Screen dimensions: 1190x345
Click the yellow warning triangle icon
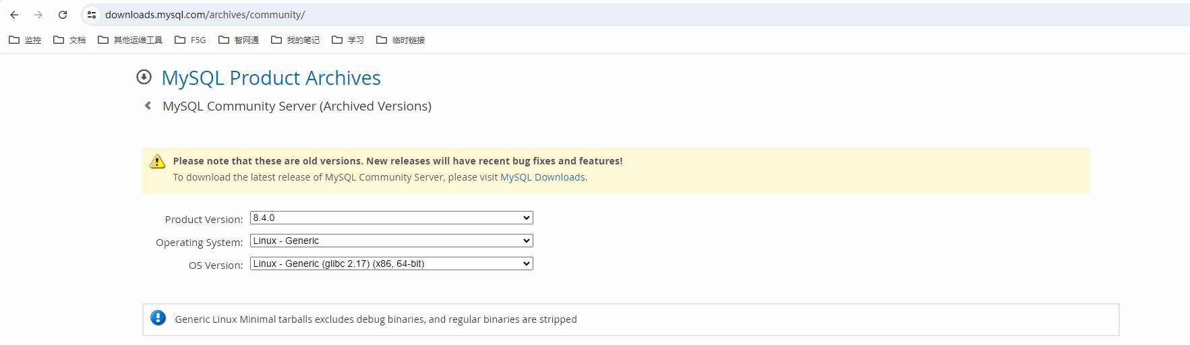[158, 162]
